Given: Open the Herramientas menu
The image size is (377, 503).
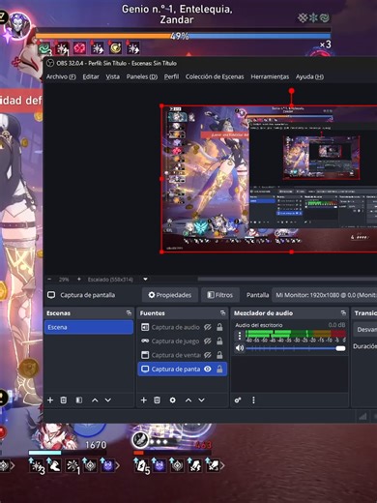Looking at the screenshot, I should click(270, 76).
